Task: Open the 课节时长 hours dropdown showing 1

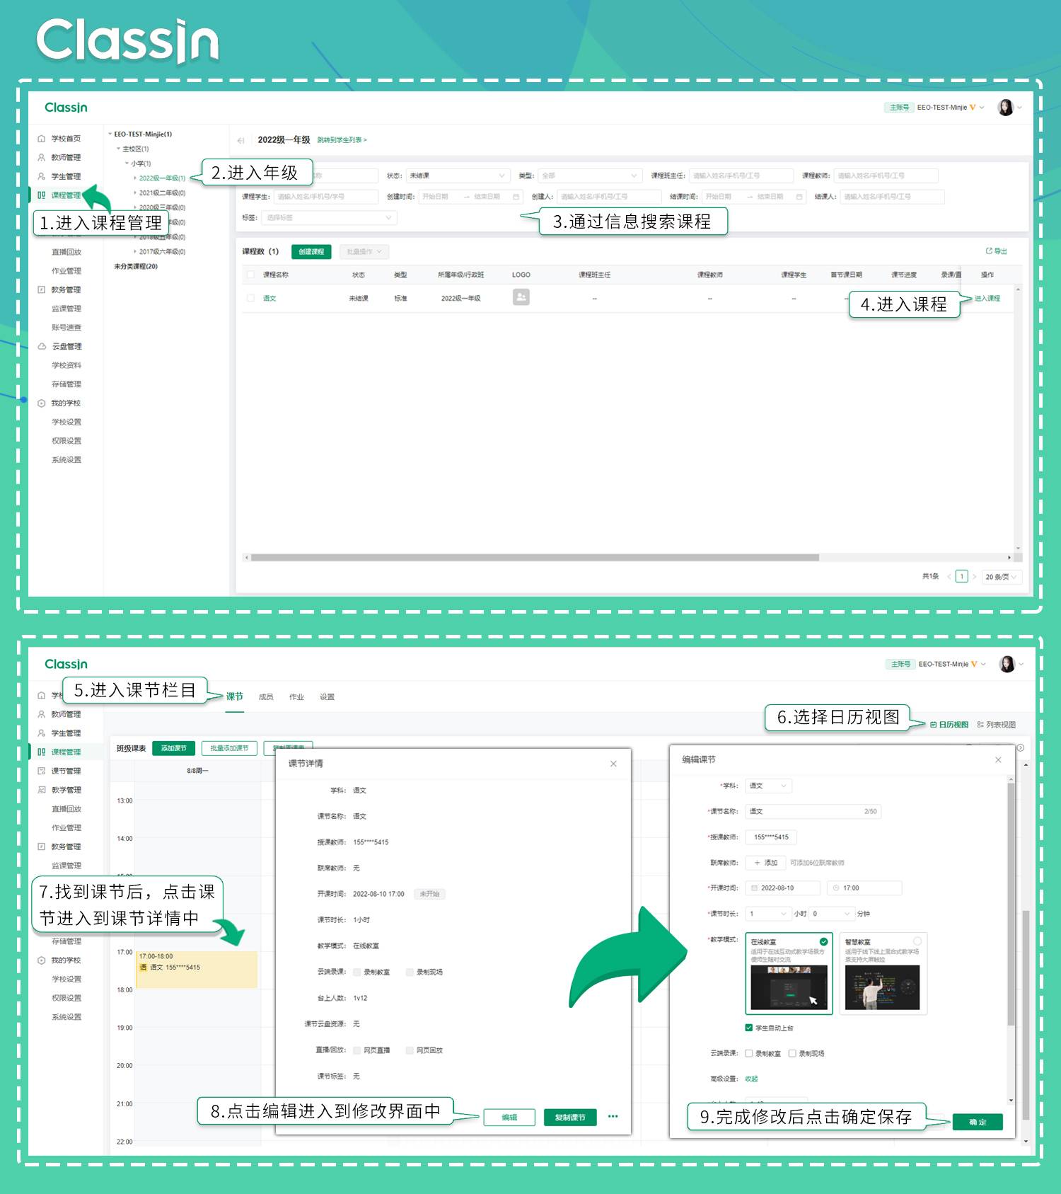Action: 768,914
